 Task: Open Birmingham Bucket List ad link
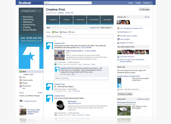point(126,102)
